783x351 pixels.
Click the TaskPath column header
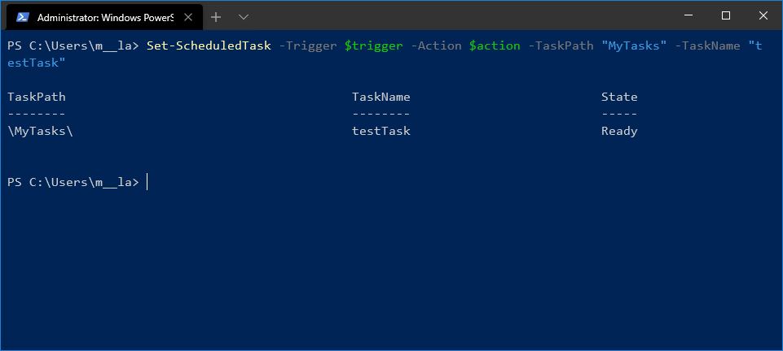tap(37, 97)
